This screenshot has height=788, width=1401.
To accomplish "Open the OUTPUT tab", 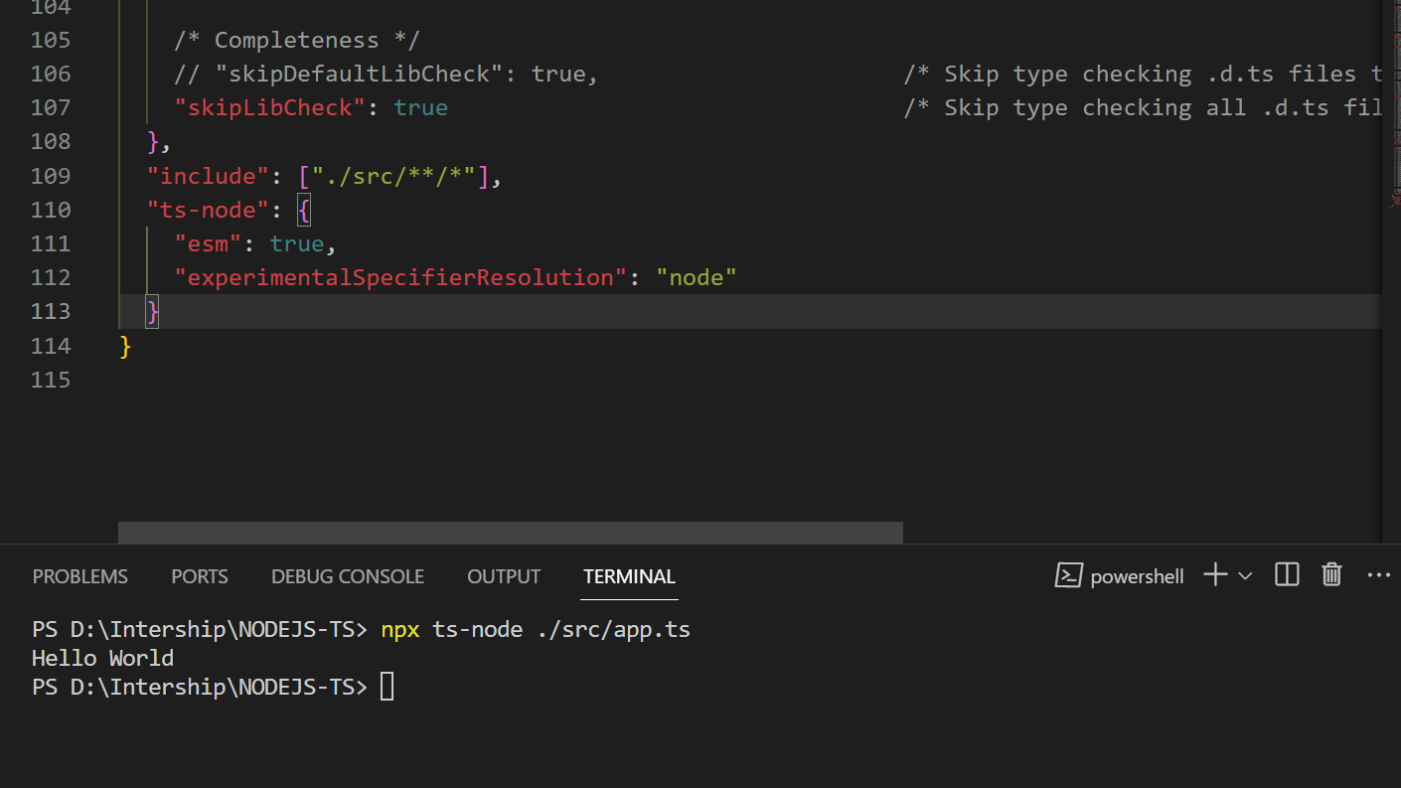I will [504, 576].
